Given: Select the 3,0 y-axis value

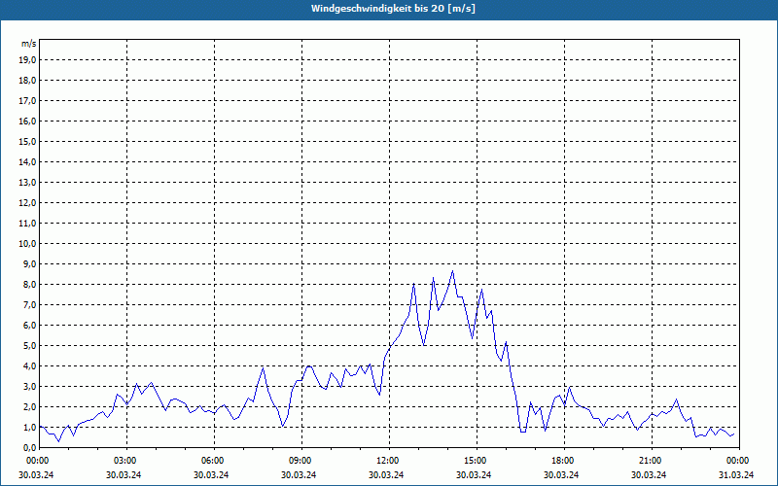Looking at the screenshot, I should coord(29,386).
